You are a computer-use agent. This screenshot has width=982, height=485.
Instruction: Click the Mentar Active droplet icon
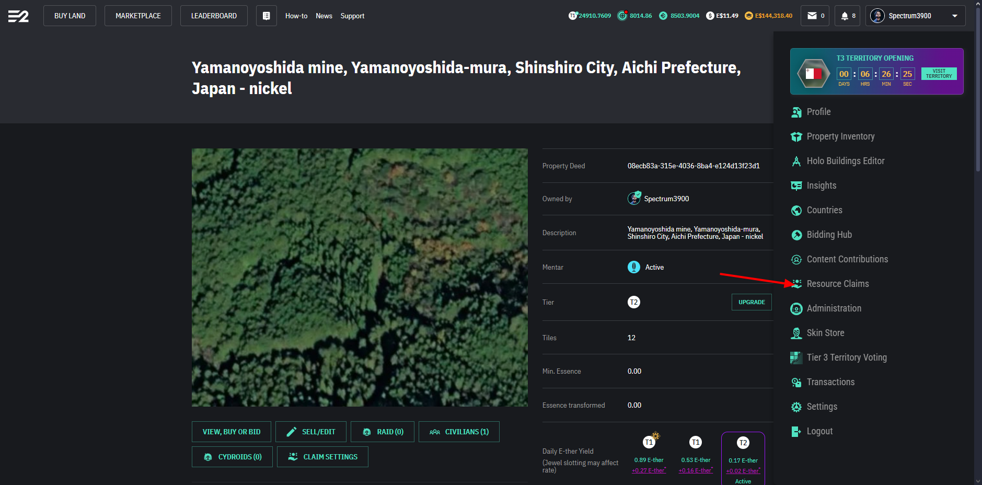[x=633, y=267]
